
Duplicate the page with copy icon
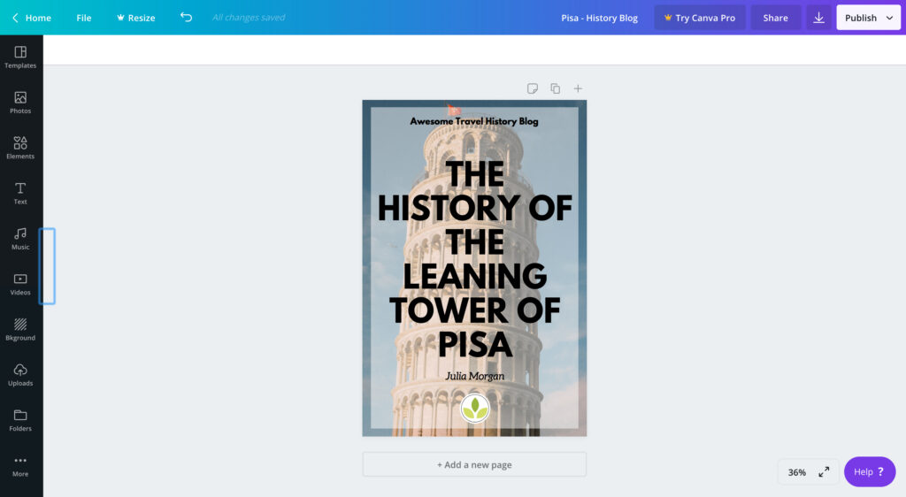[x=556, y=88]
